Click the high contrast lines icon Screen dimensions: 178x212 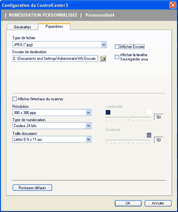149,135
